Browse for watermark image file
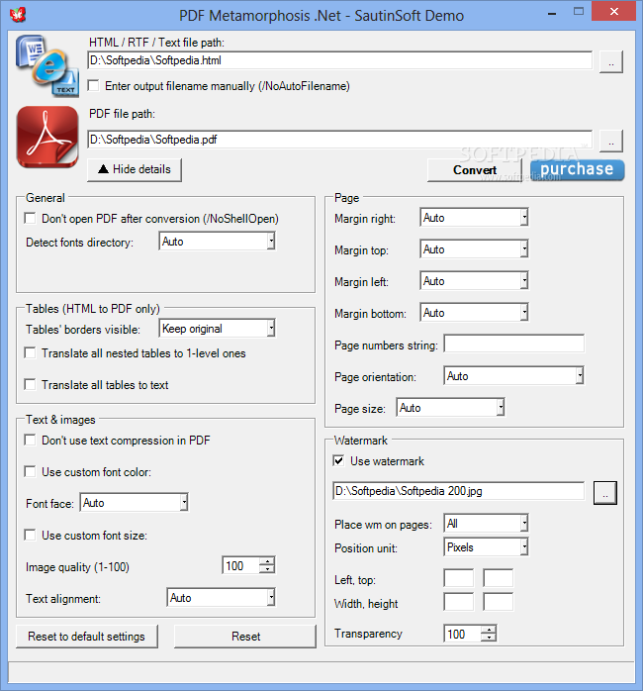Viewport: 643px width, 691px height. [x=605, y=493]
